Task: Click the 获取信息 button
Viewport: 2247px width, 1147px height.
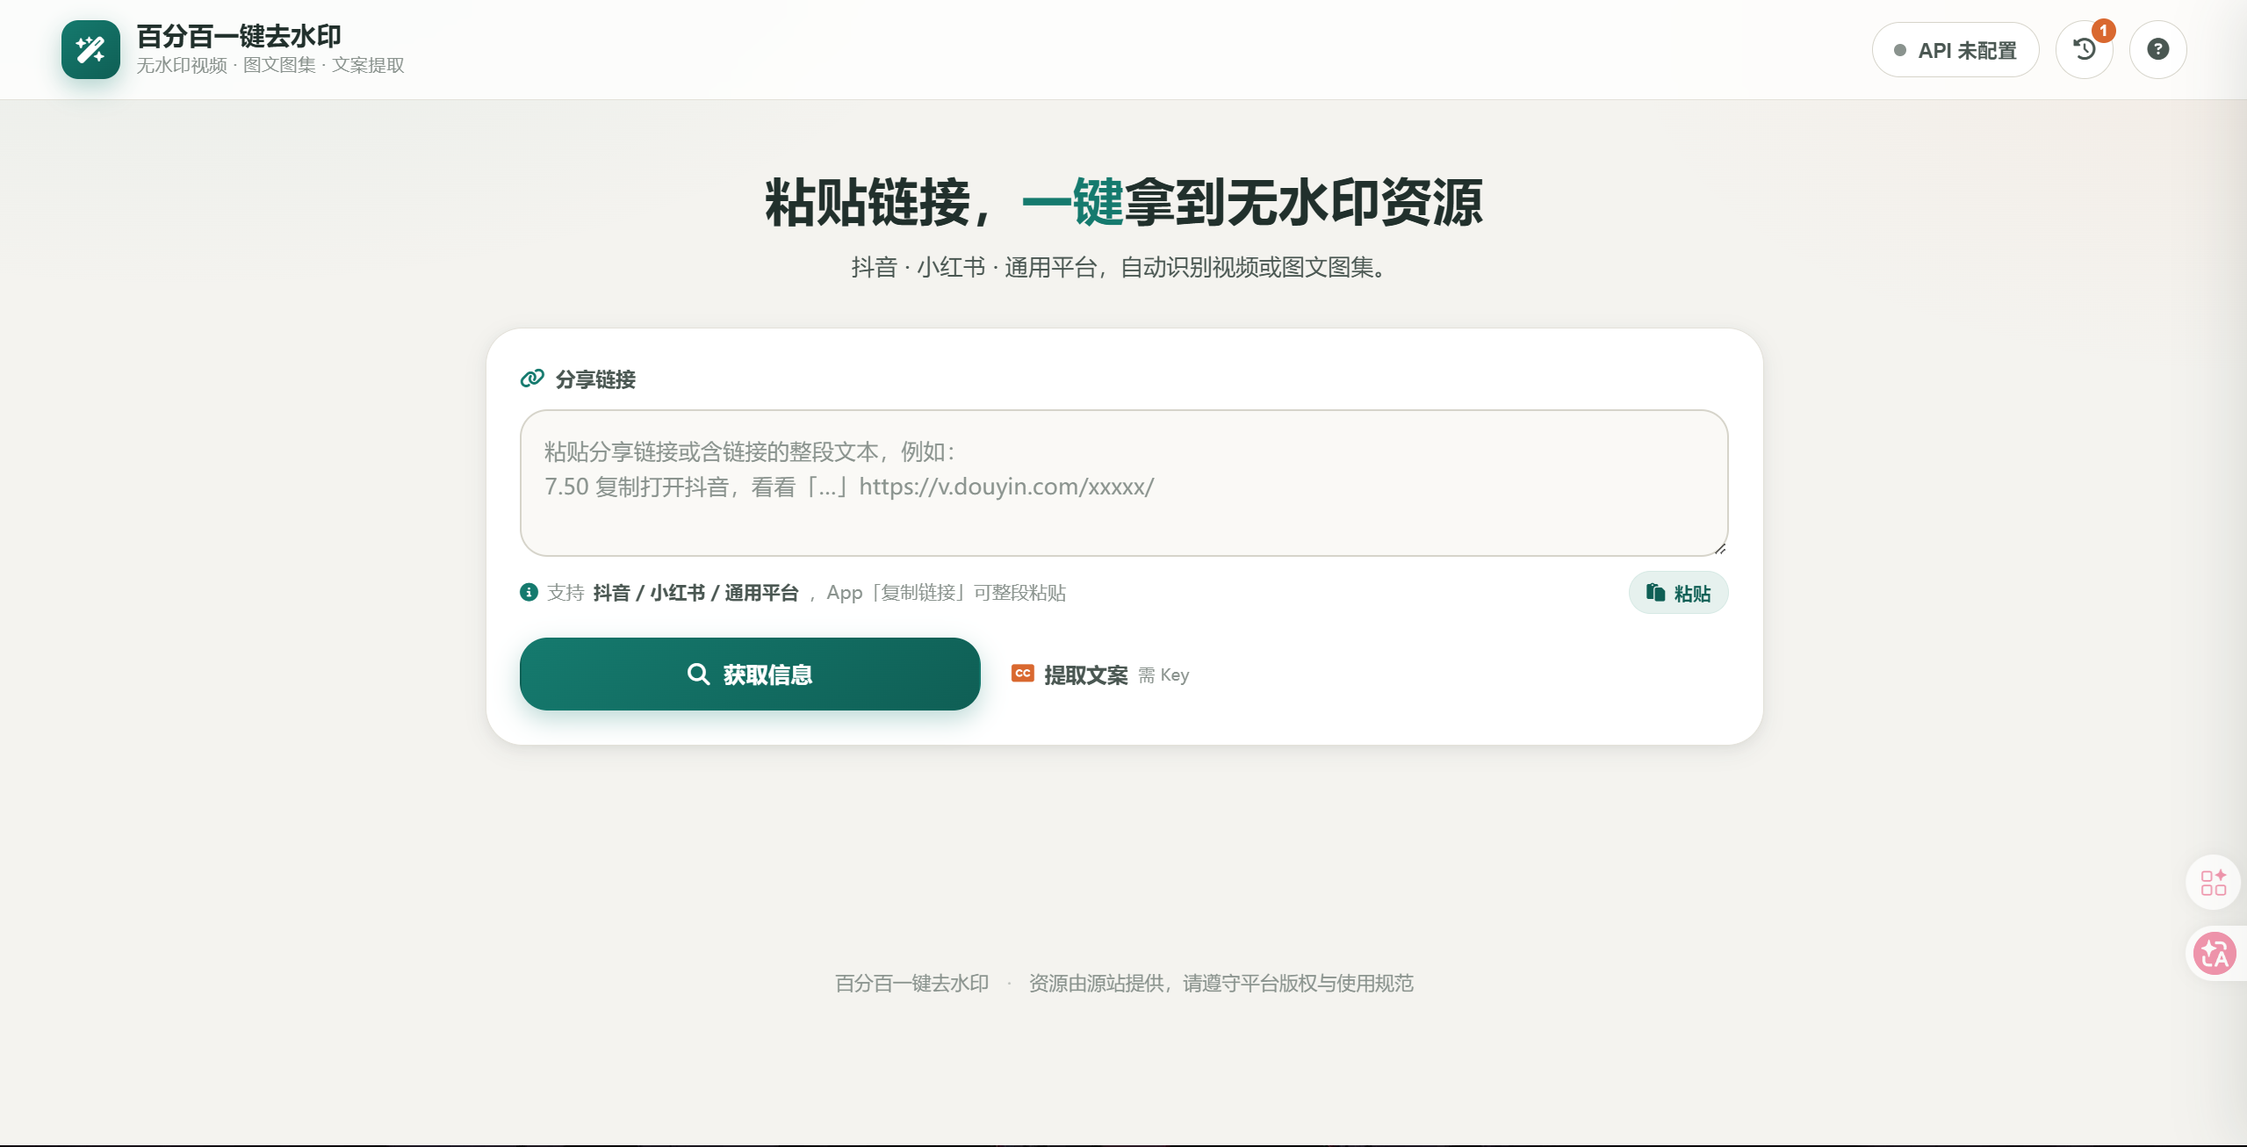Action: (750, 674)
